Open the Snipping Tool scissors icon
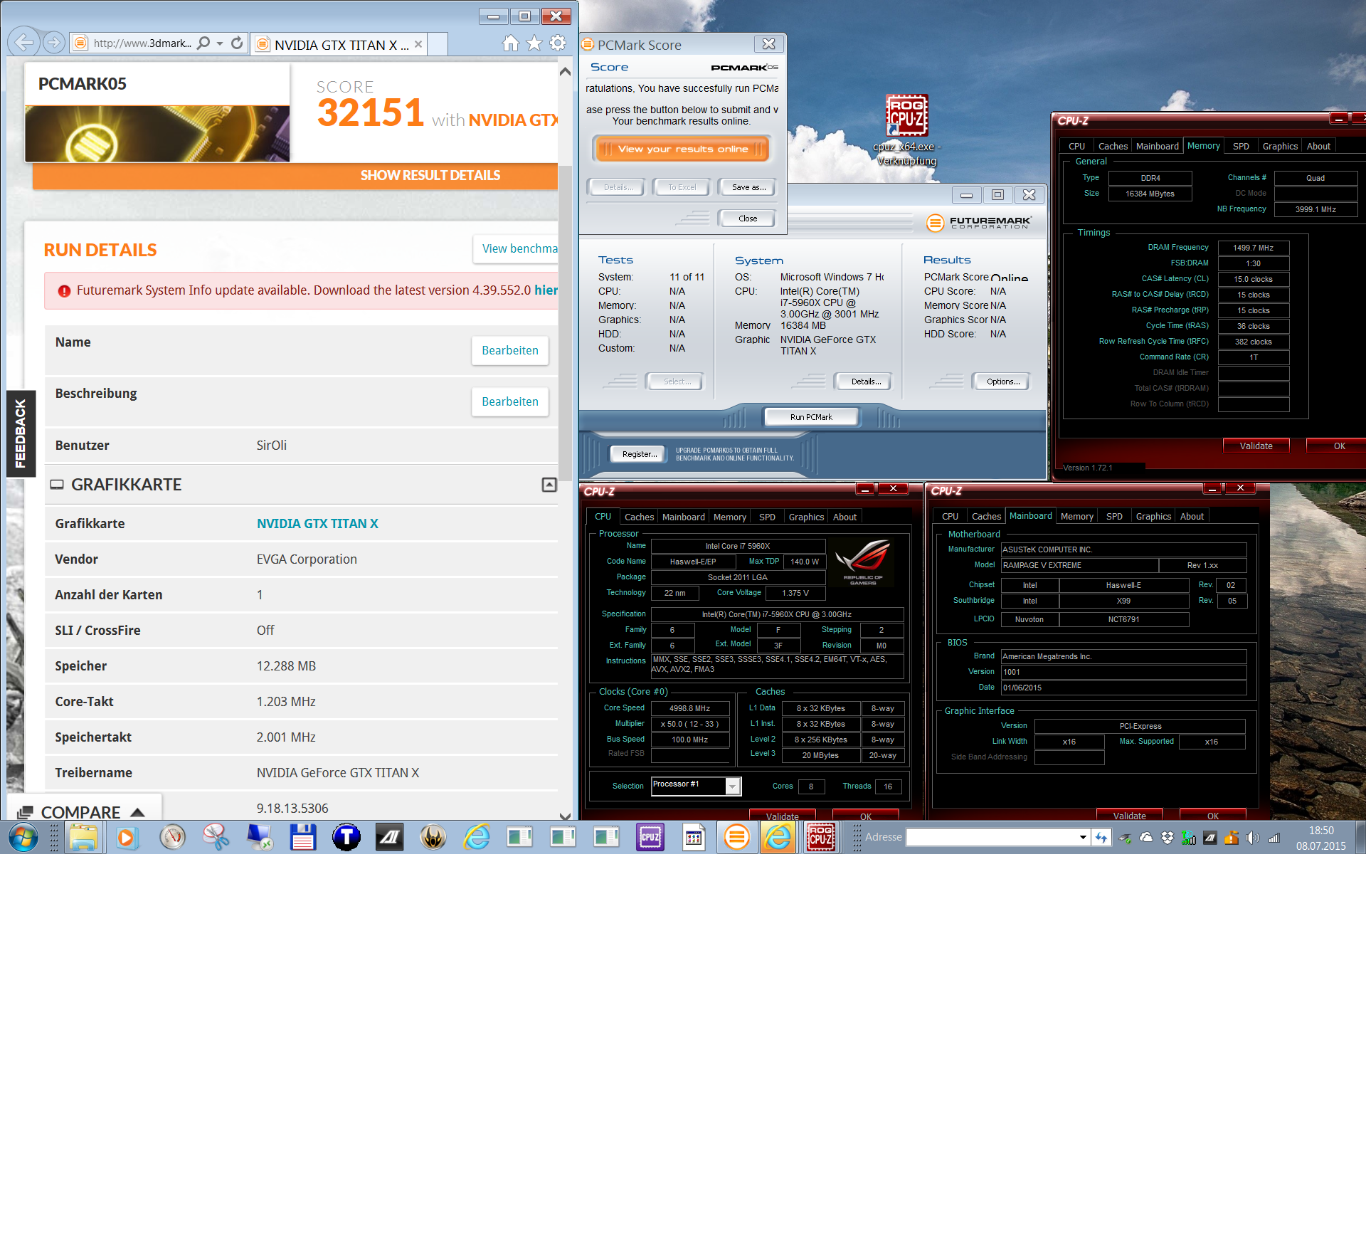Viewport: 1366px width, 1247px height. pos(216,837)
